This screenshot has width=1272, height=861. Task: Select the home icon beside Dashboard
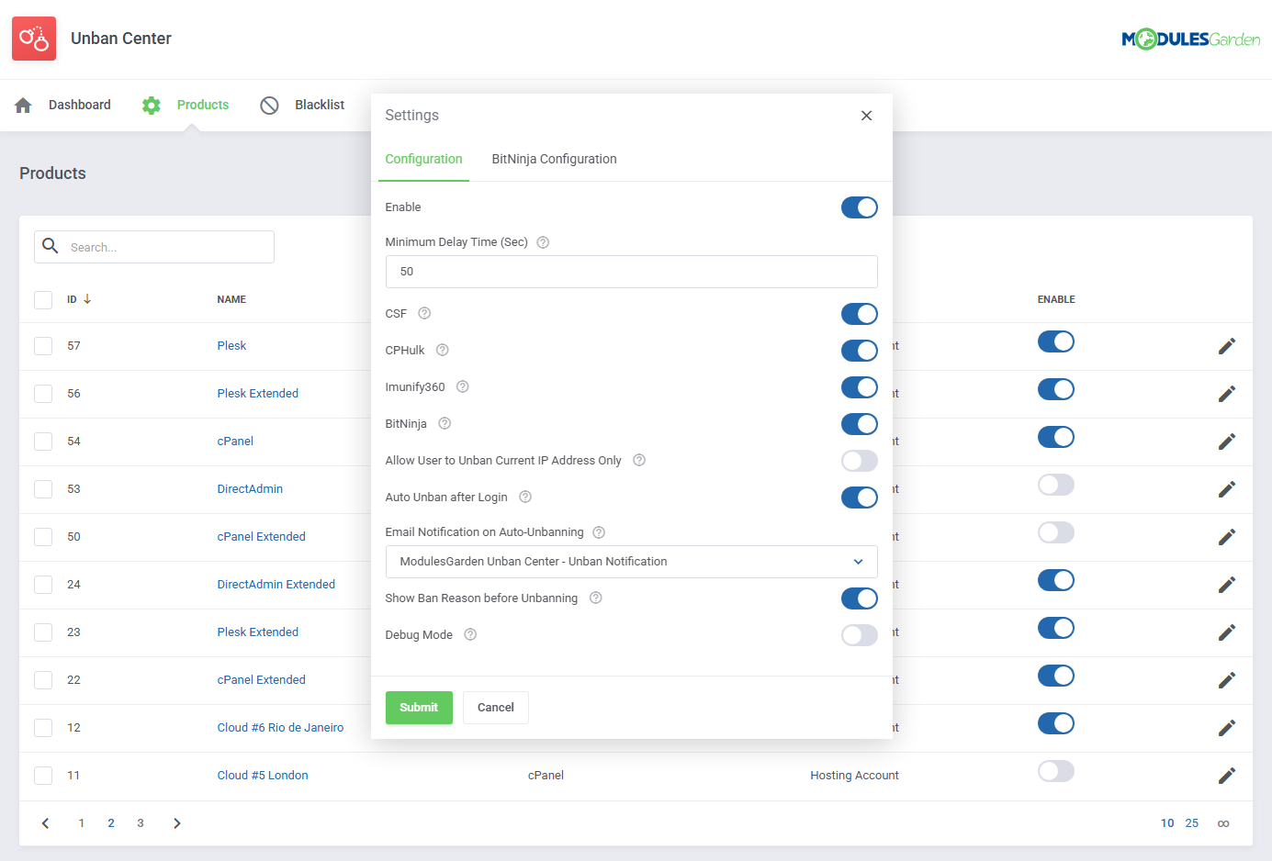click(x=21, y=105)
